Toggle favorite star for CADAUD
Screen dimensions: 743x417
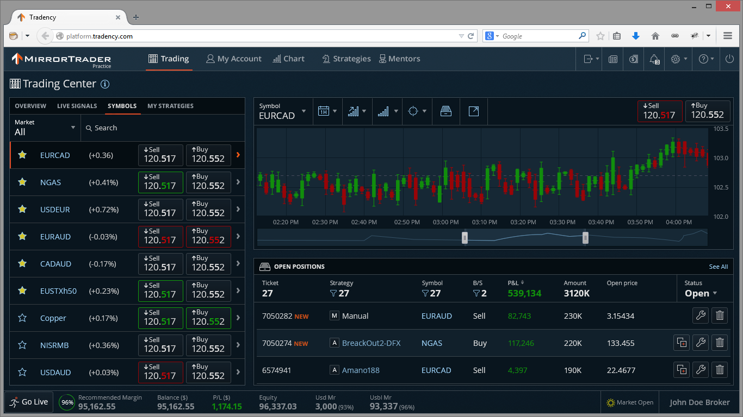pos(22,263)
